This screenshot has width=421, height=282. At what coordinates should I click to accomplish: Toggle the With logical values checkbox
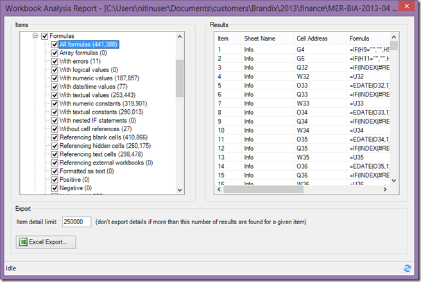55,70
